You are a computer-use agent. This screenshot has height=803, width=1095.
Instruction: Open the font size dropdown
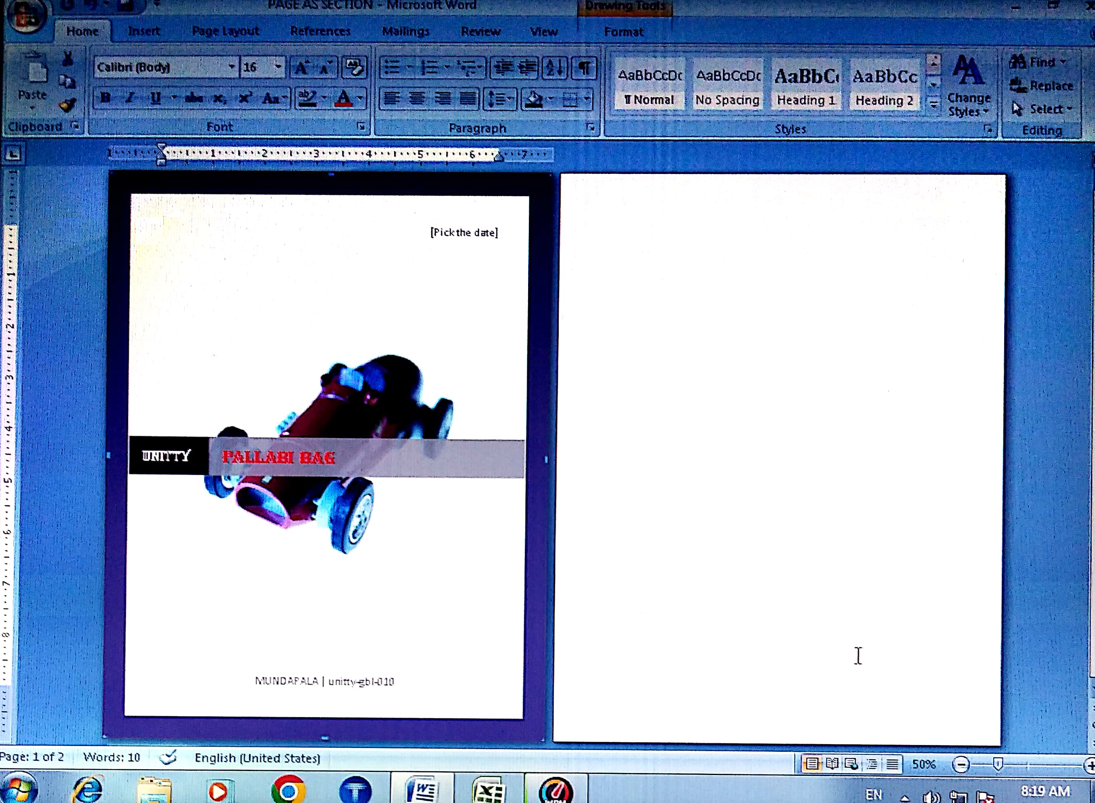pos(278,66)
